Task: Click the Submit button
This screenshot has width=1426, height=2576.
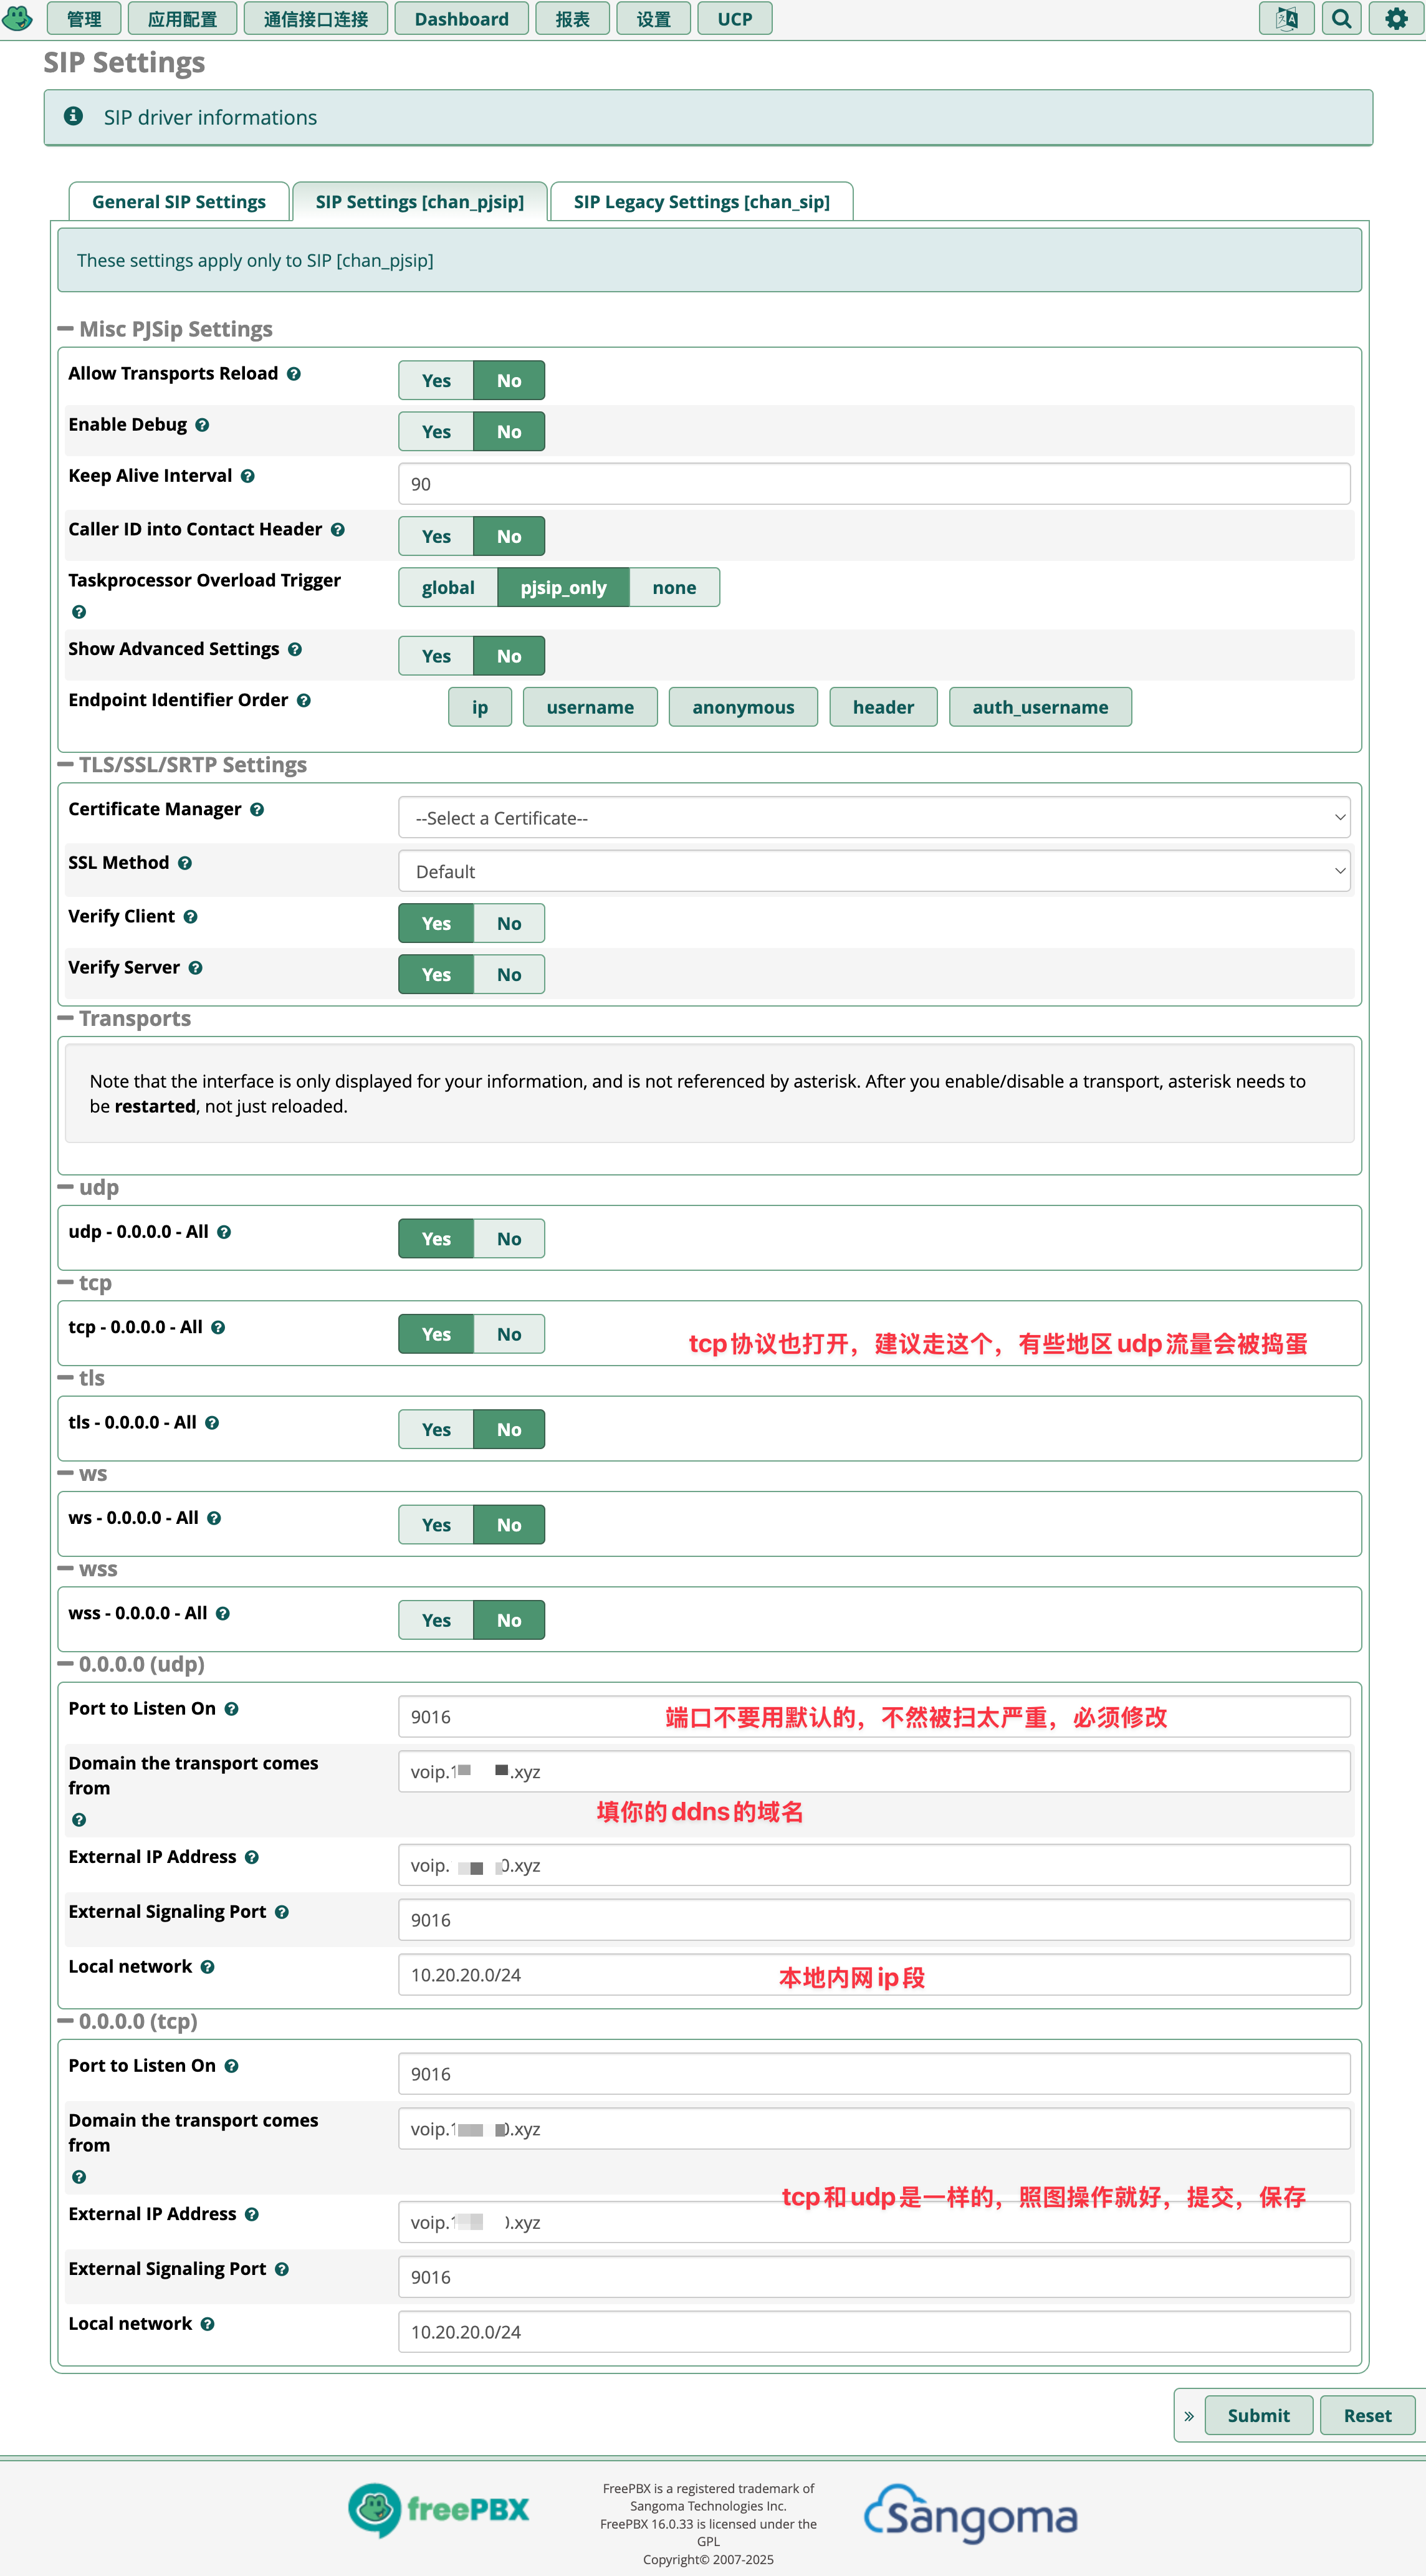Action: (x=1258, y=2416)
